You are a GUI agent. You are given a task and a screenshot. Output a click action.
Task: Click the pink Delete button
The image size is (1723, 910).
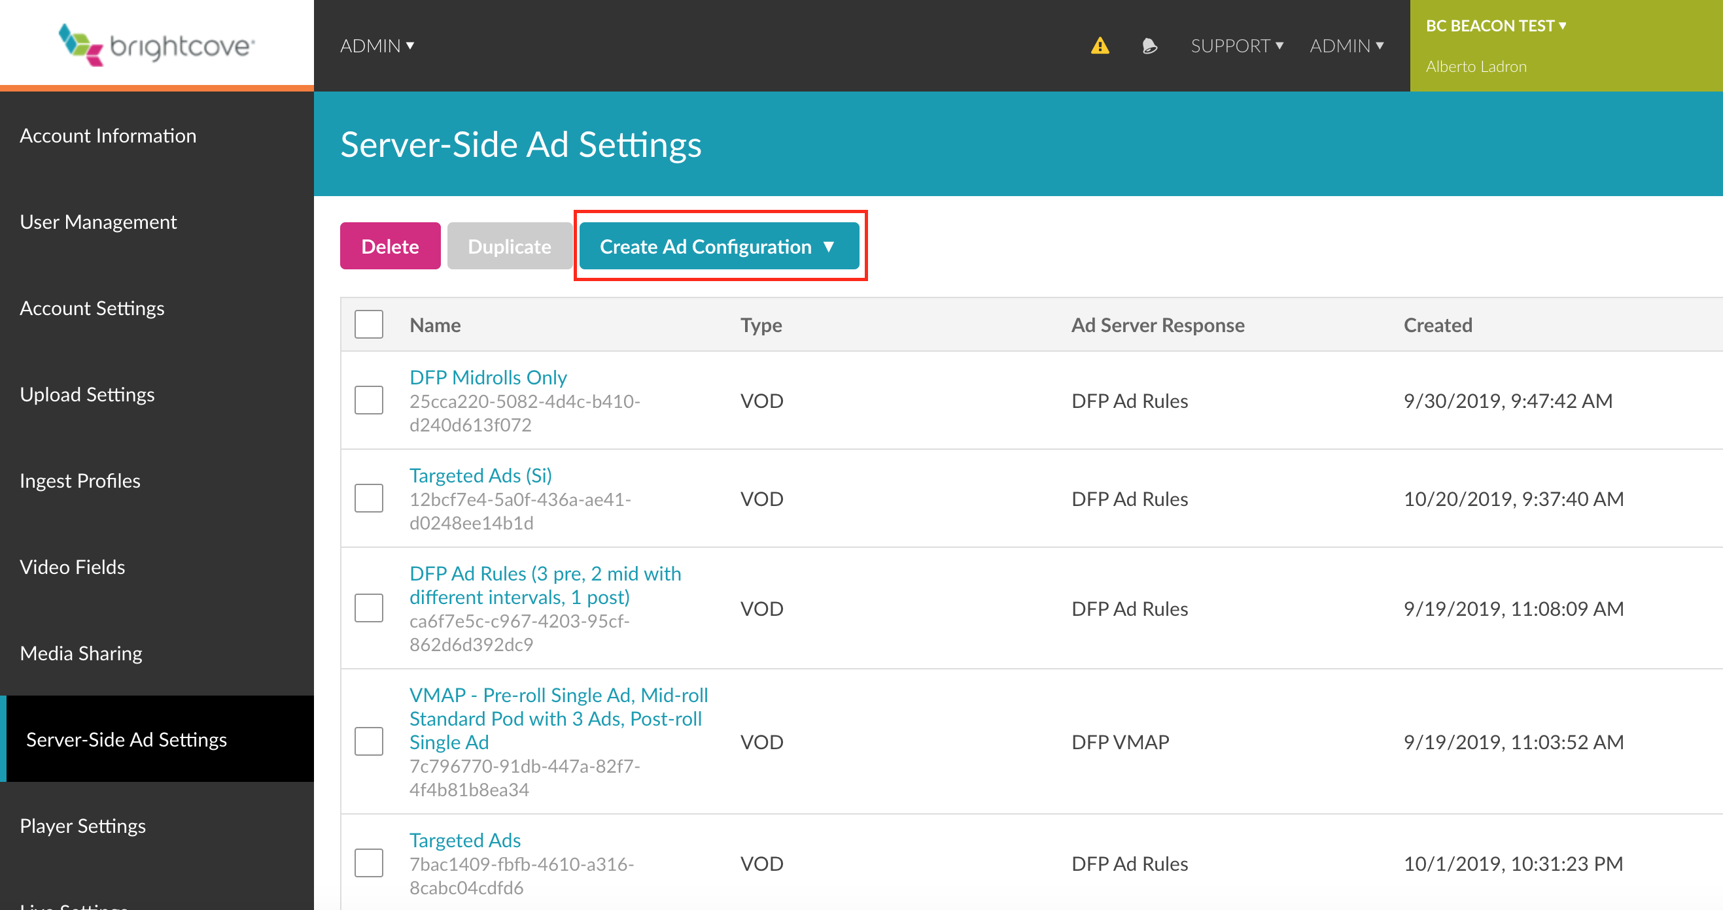tap(390, 246)
